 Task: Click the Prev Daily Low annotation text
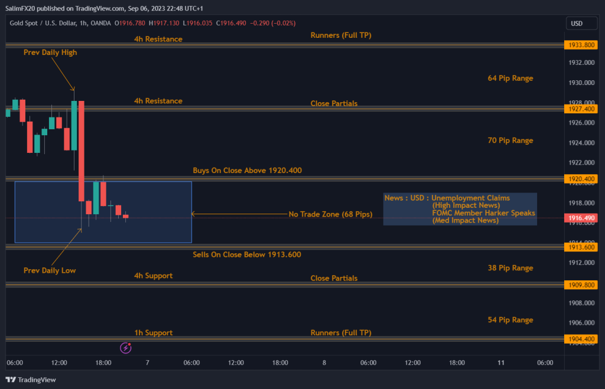(50, 270)
